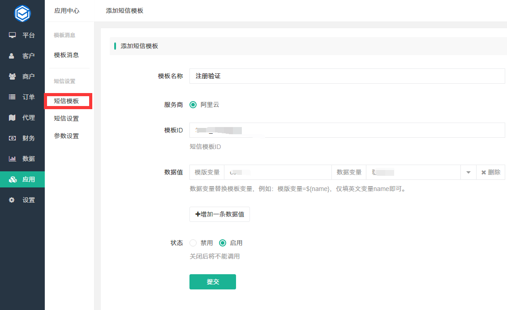Select the 启用 status radio

(x=223, y=243)
